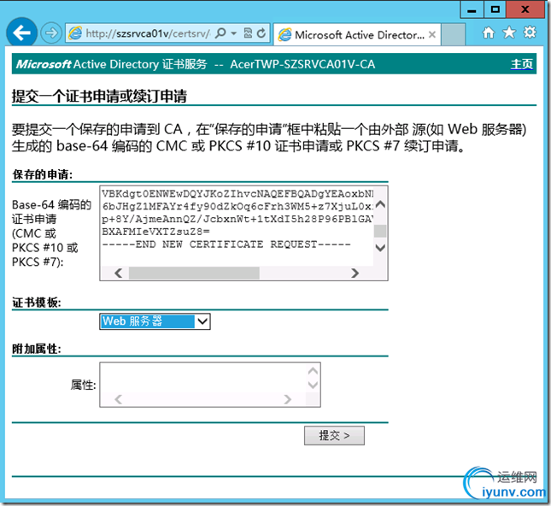This screenshot has width=551, height=506.
Task: Click the Internet Explorer icon on the tab
Action: [284, 35]
